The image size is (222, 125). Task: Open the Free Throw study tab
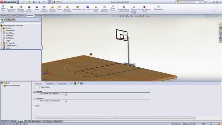(47, 121)
